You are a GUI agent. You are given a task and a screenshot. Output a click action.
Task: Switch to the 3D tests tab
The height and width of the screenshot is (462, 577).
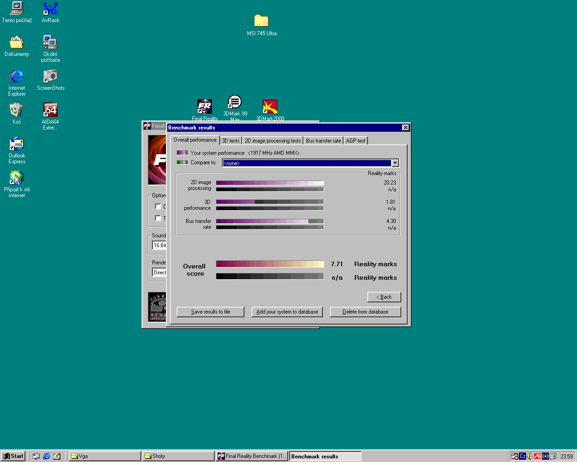(231, 141)
